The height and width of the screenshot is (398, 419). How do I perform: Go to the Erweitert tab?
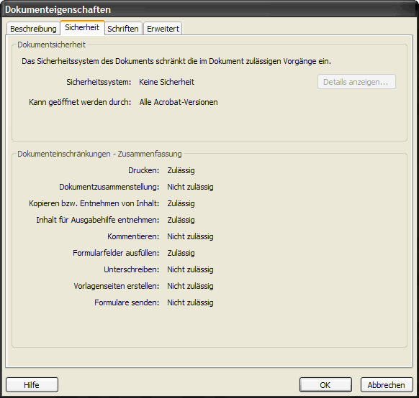(163, 29)
